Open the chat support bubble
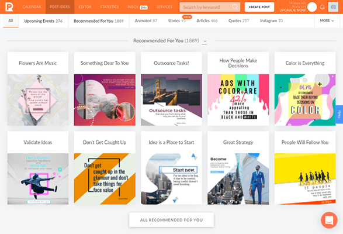This screenshot has height=234, width=343. coord(329,220)
